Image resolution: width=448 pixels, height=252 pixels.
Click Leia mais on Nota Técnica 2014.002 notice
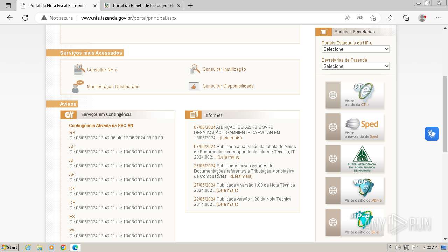[227, 204]
